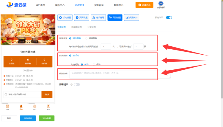Click the blue 发布活动 button
The image size is (223, 127).
click(28, 118)
